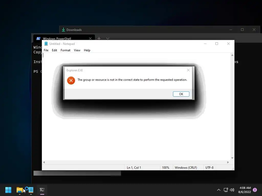
Task: Minimize the Notepad window
Action: [205, 44]
